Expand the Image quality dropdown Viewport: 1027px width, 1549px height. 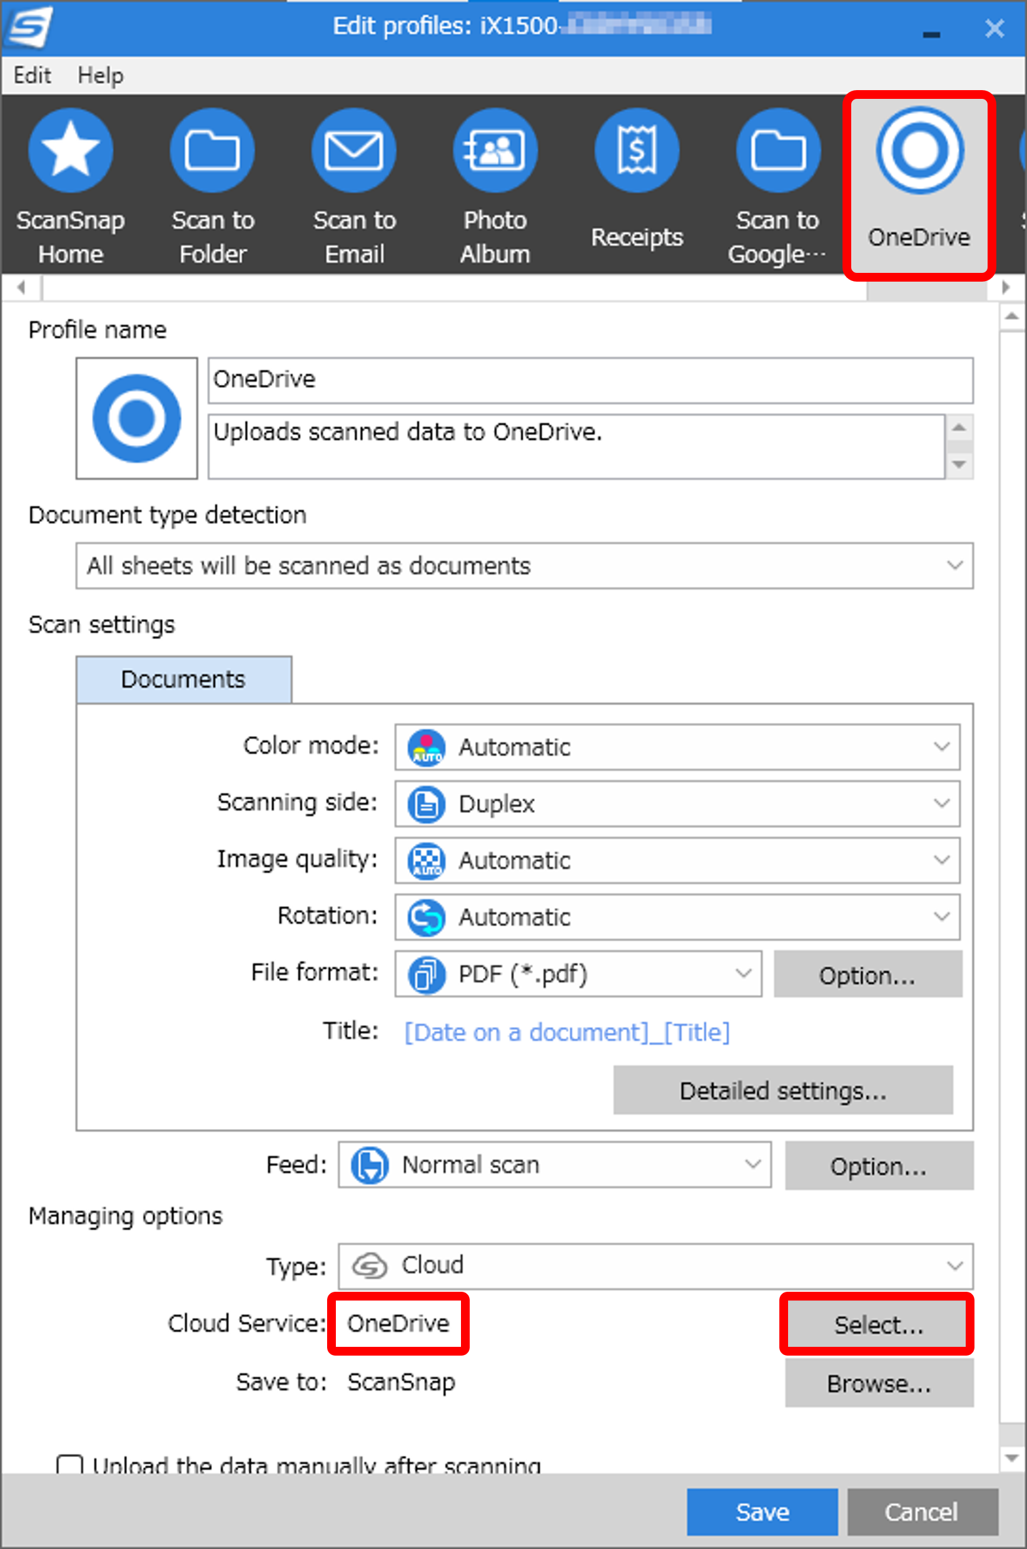click(x=677, y=861)
